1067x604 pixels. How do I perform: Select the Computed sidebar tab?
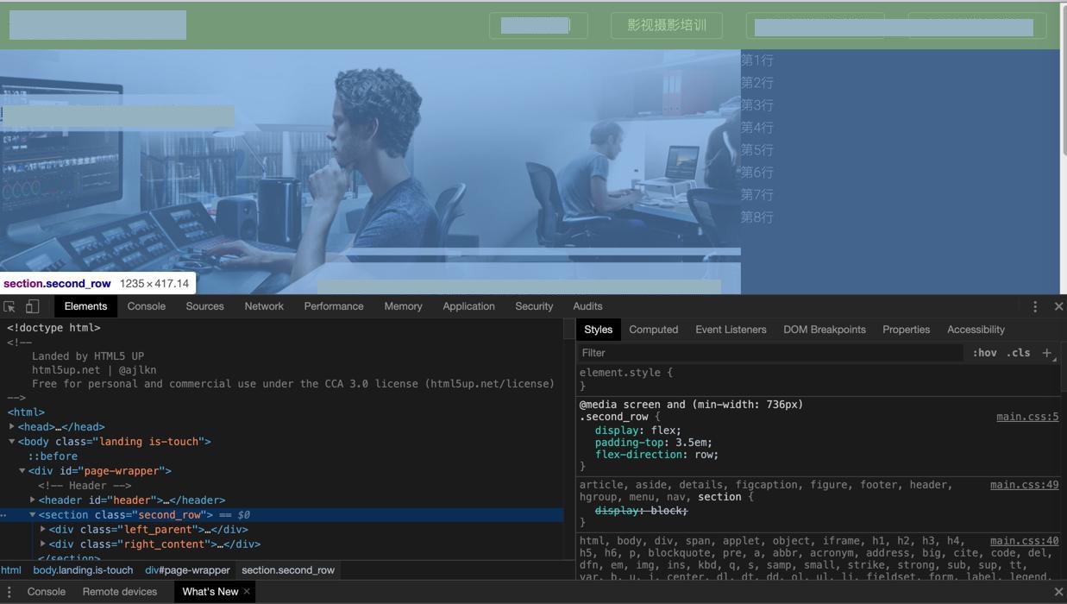click(x=653, y=330)
